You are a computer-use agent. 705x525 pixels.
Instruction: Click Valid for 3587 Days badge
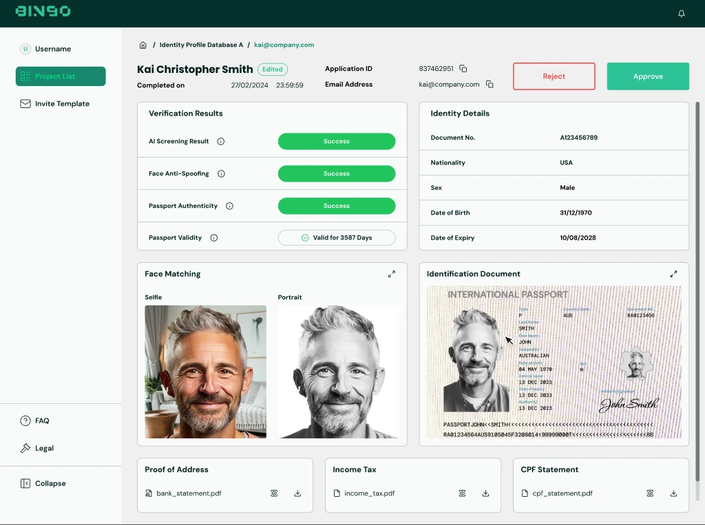tap(337, 238)
